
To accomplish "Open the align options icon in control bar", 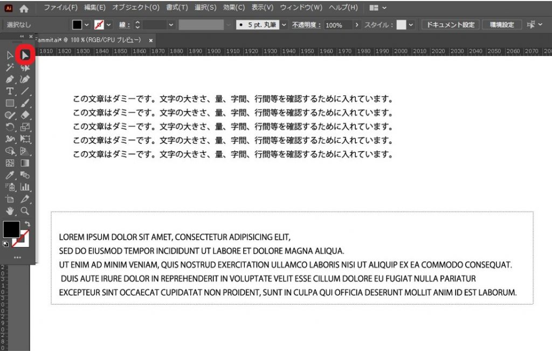I will [x=531, y=25].
